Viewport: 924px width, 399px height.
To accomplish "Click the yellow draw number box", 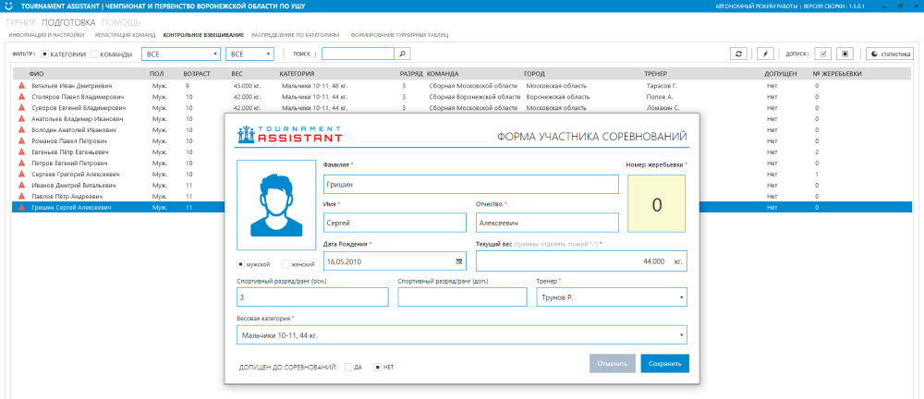I will click(657, 204).
